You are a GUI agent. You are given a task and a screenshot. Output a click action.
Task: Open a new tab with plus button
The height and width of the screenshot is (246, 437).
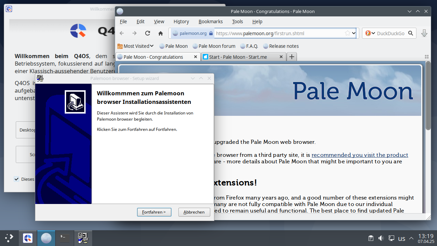[x=291, y=57]
